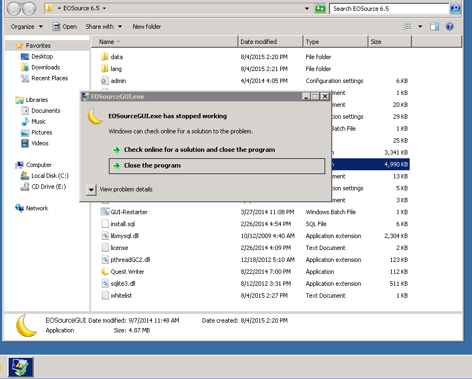Sort by the Size column header
Viewport: 472px width, 379px height.
coord(390,42)
